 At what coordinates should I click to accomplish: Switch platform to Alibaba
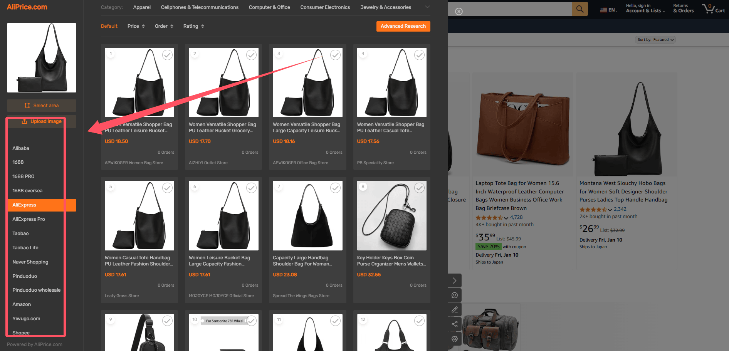click(x=42, y=148)
